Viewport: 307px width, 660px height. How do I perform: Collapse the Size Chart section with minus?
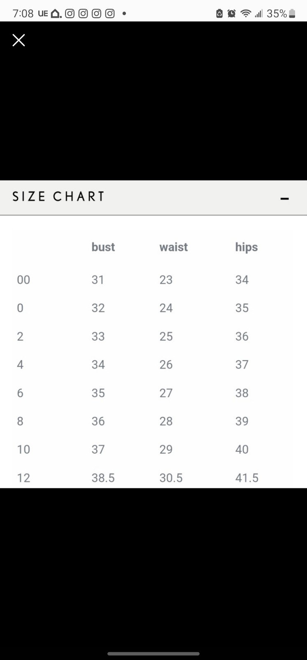[x=284, y=199]
